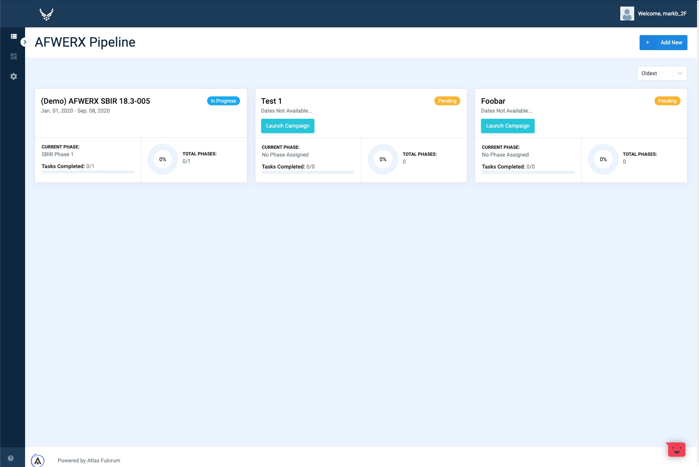Screen dimensions: 699x467
Task: Launch Campaign for Test 1
Action: (287, 126)
